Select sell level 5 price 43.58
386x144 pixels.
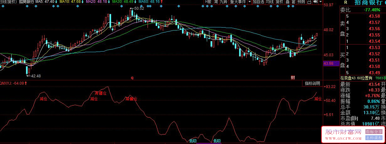point(374,16)
